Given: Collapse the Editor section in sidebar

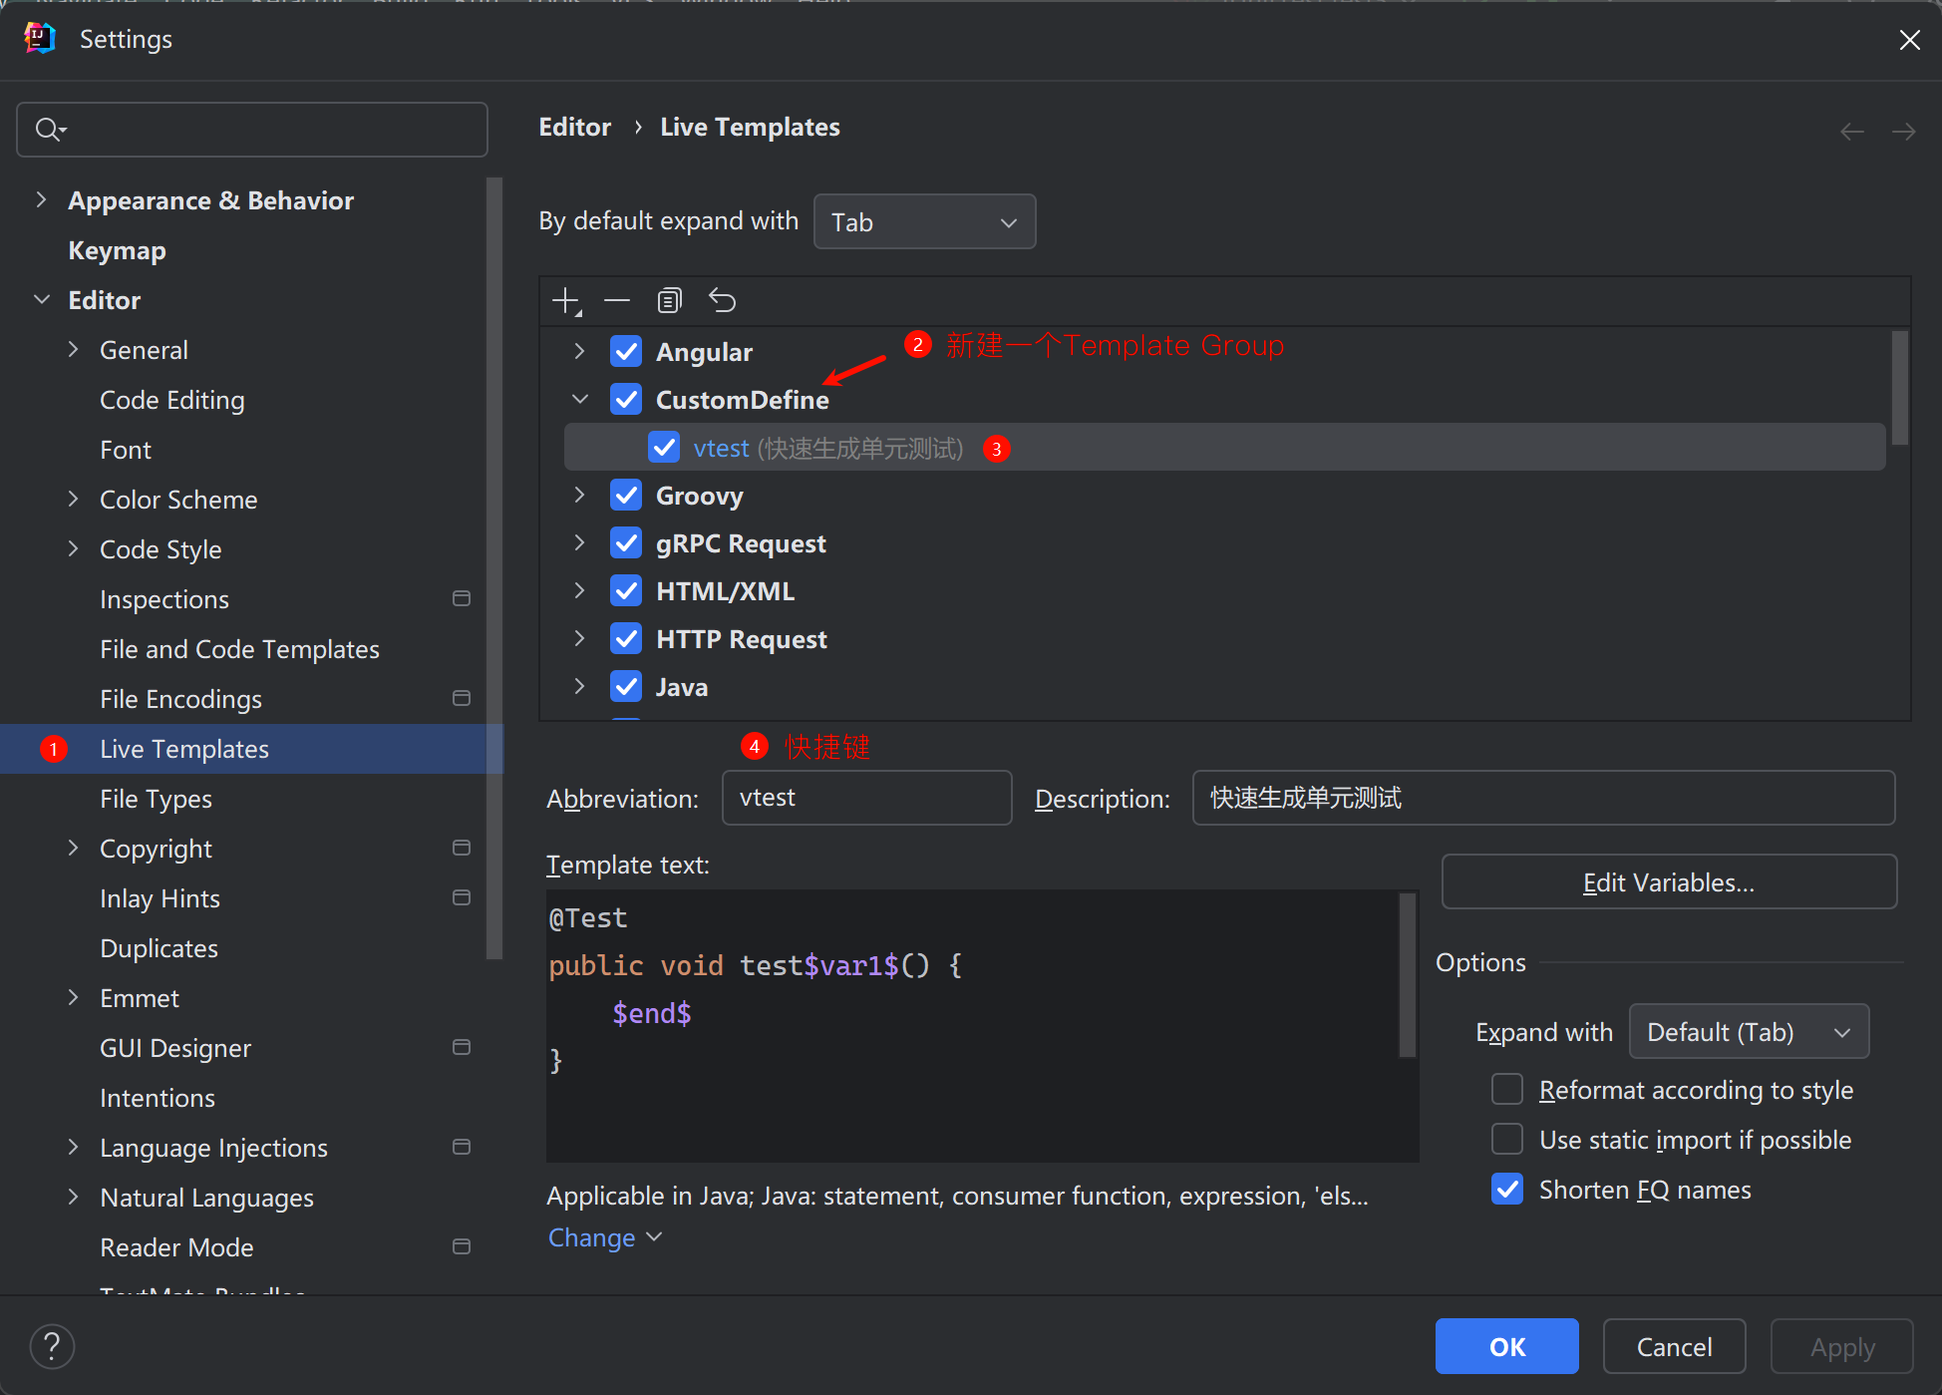Looking at the screenshot, I should pos(41,299).
